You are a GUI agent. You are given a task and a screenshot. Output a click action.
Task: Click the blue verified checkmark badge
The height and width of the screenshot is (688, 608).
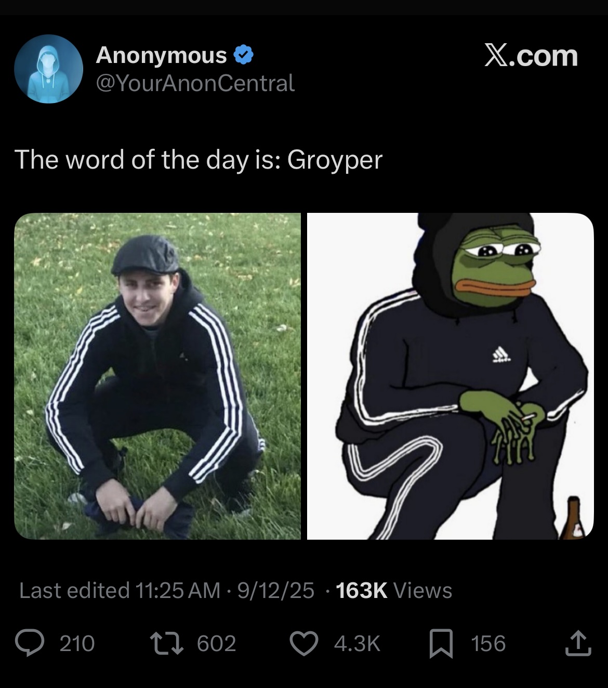tap(244, 55)
